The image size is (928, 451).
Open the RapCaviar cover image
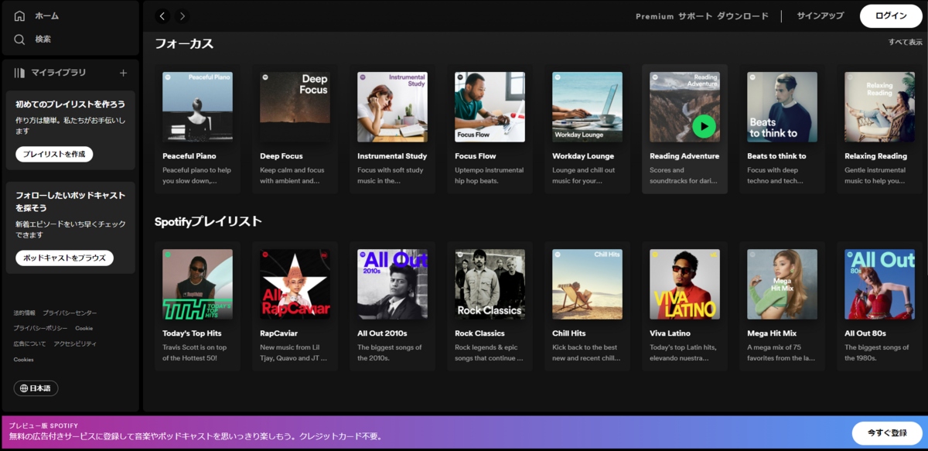[x=295, y=284]
